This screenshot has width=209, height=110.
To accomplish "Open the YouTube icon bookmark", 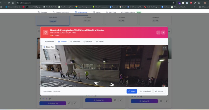I will coord(23,7).
